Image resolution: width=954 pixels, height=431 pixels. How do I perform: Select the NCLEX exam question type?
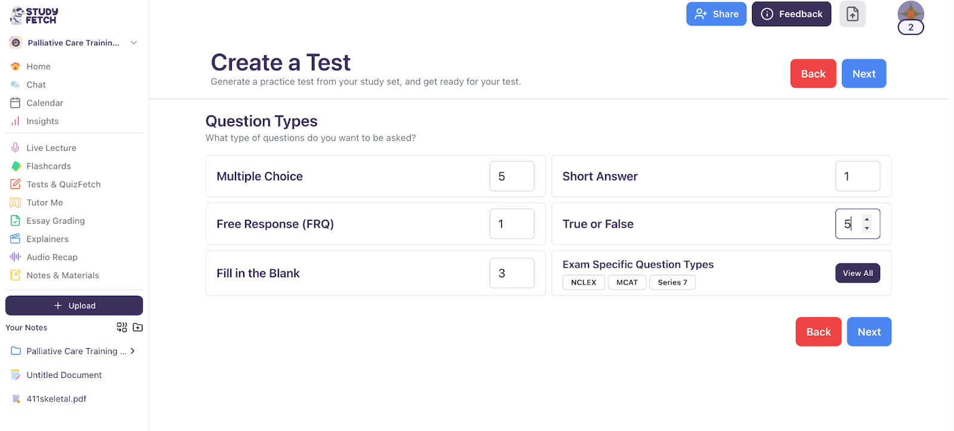[583, 282]
